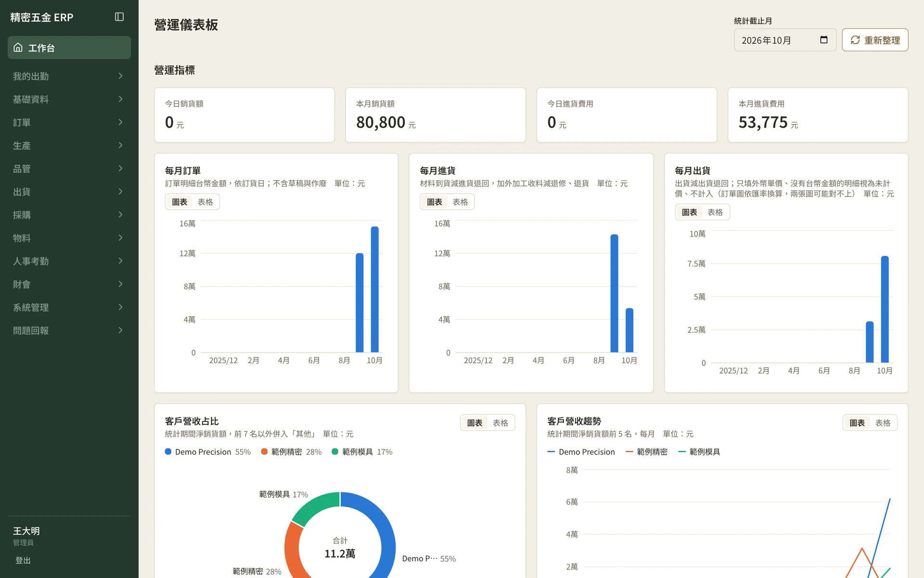Click the 精密五金 ERP app title
924x578 pixels.
(42, 17)
